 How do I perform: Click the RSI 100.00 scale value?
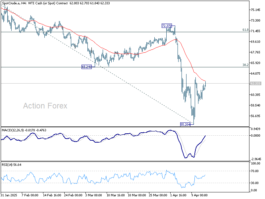pos(256,163)
